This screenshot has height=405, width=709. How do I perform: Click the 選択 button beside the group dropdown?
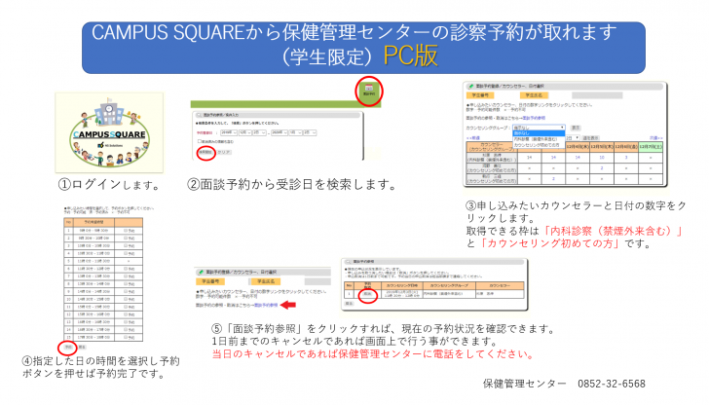point(576,128)
